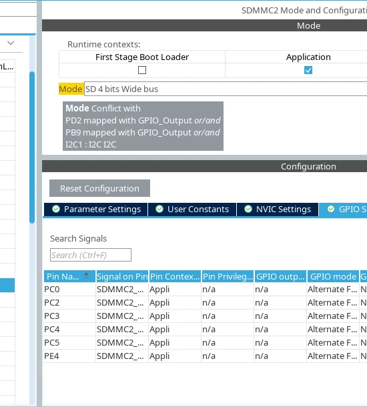The height and width of the screenshot is (407, 367).
Task: Click the GPIO mode column header
Action: pos(333,276)
